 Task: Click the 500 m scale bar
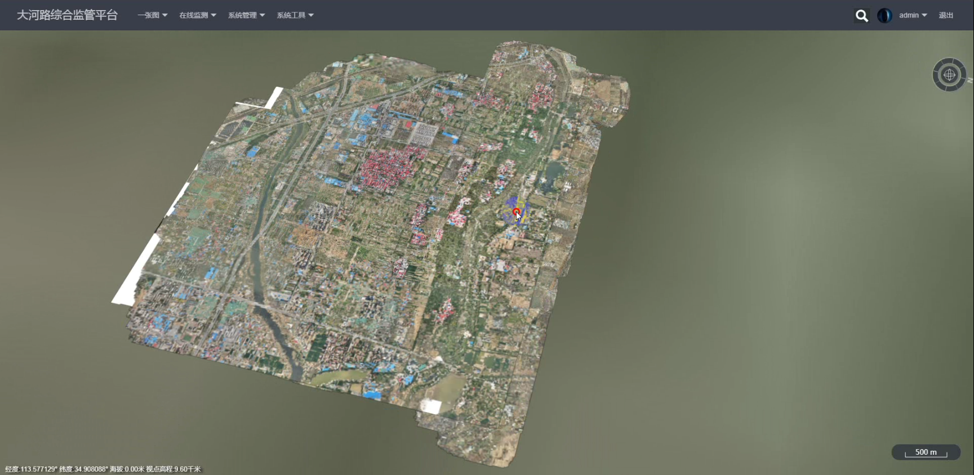(926, 452)
